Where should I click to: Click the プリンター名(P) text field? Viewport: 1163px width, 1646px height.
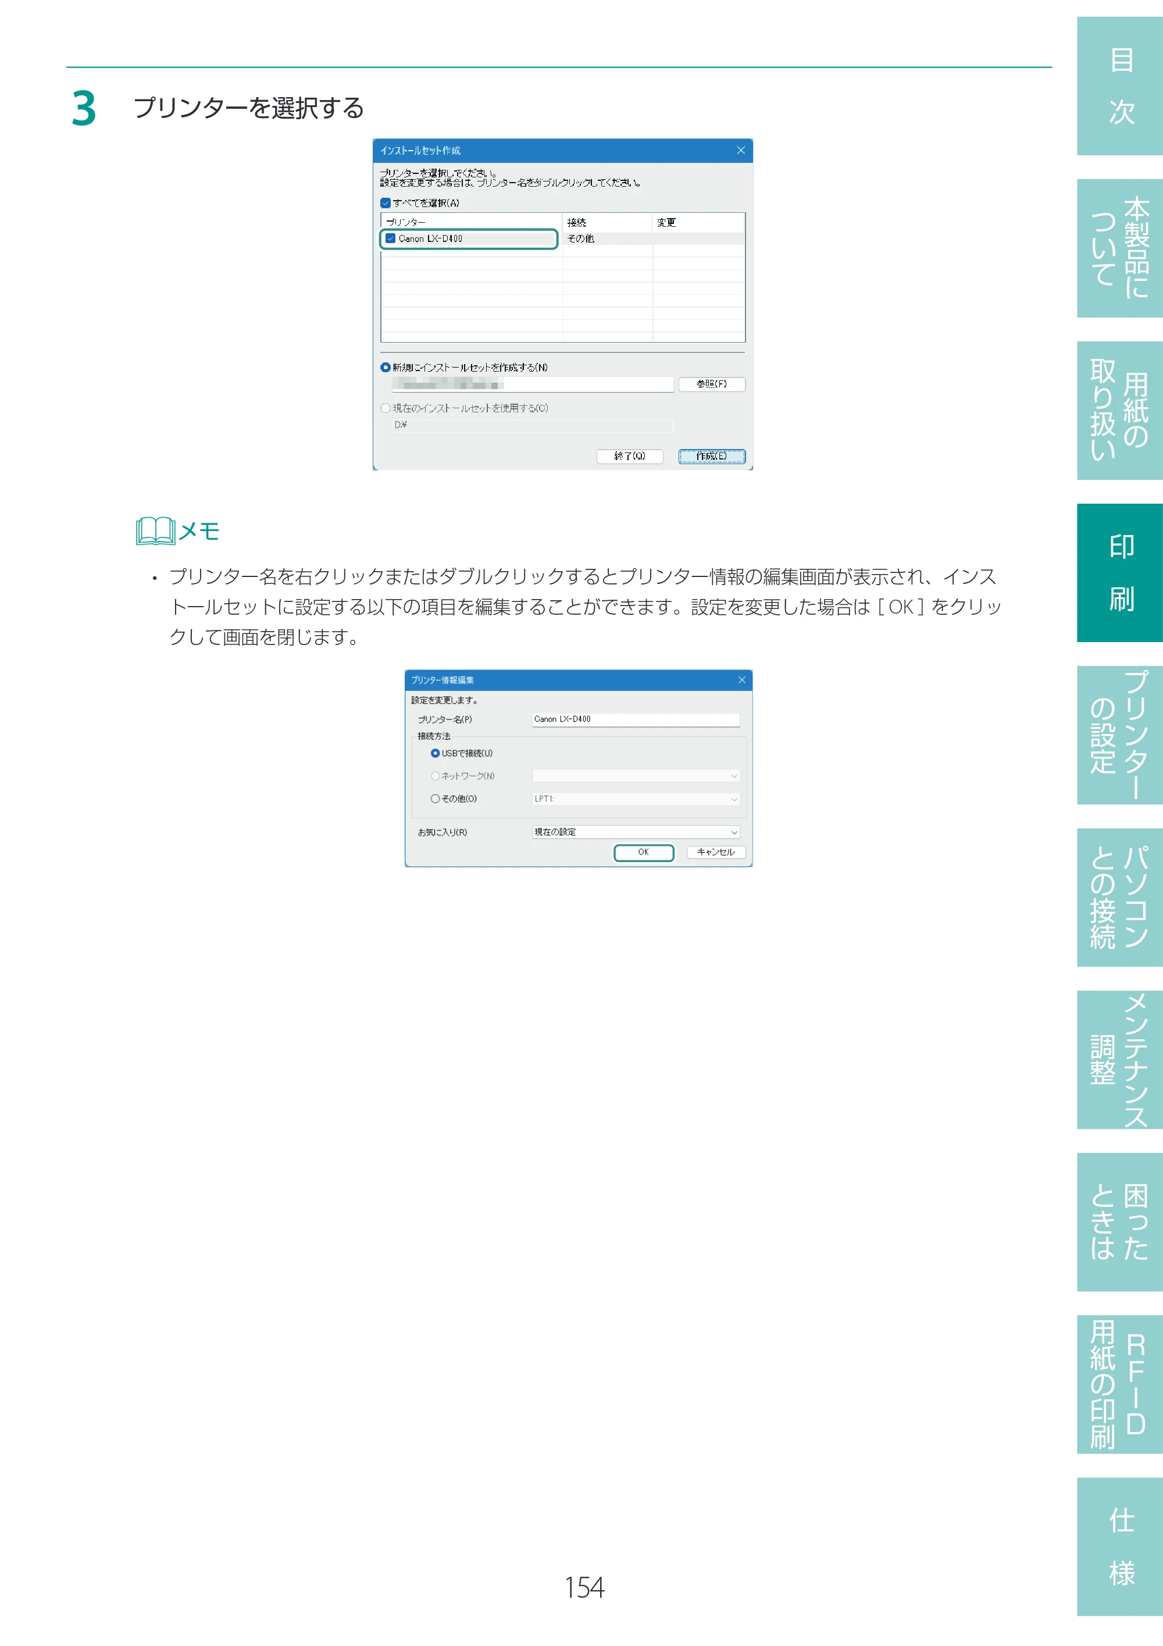coord(636,719)
